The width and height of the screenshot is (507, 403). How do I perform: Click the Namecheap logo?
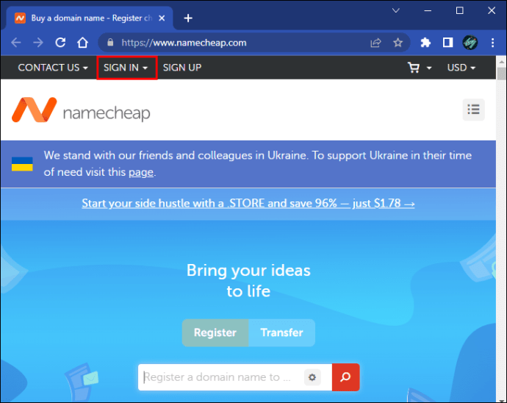81,110
